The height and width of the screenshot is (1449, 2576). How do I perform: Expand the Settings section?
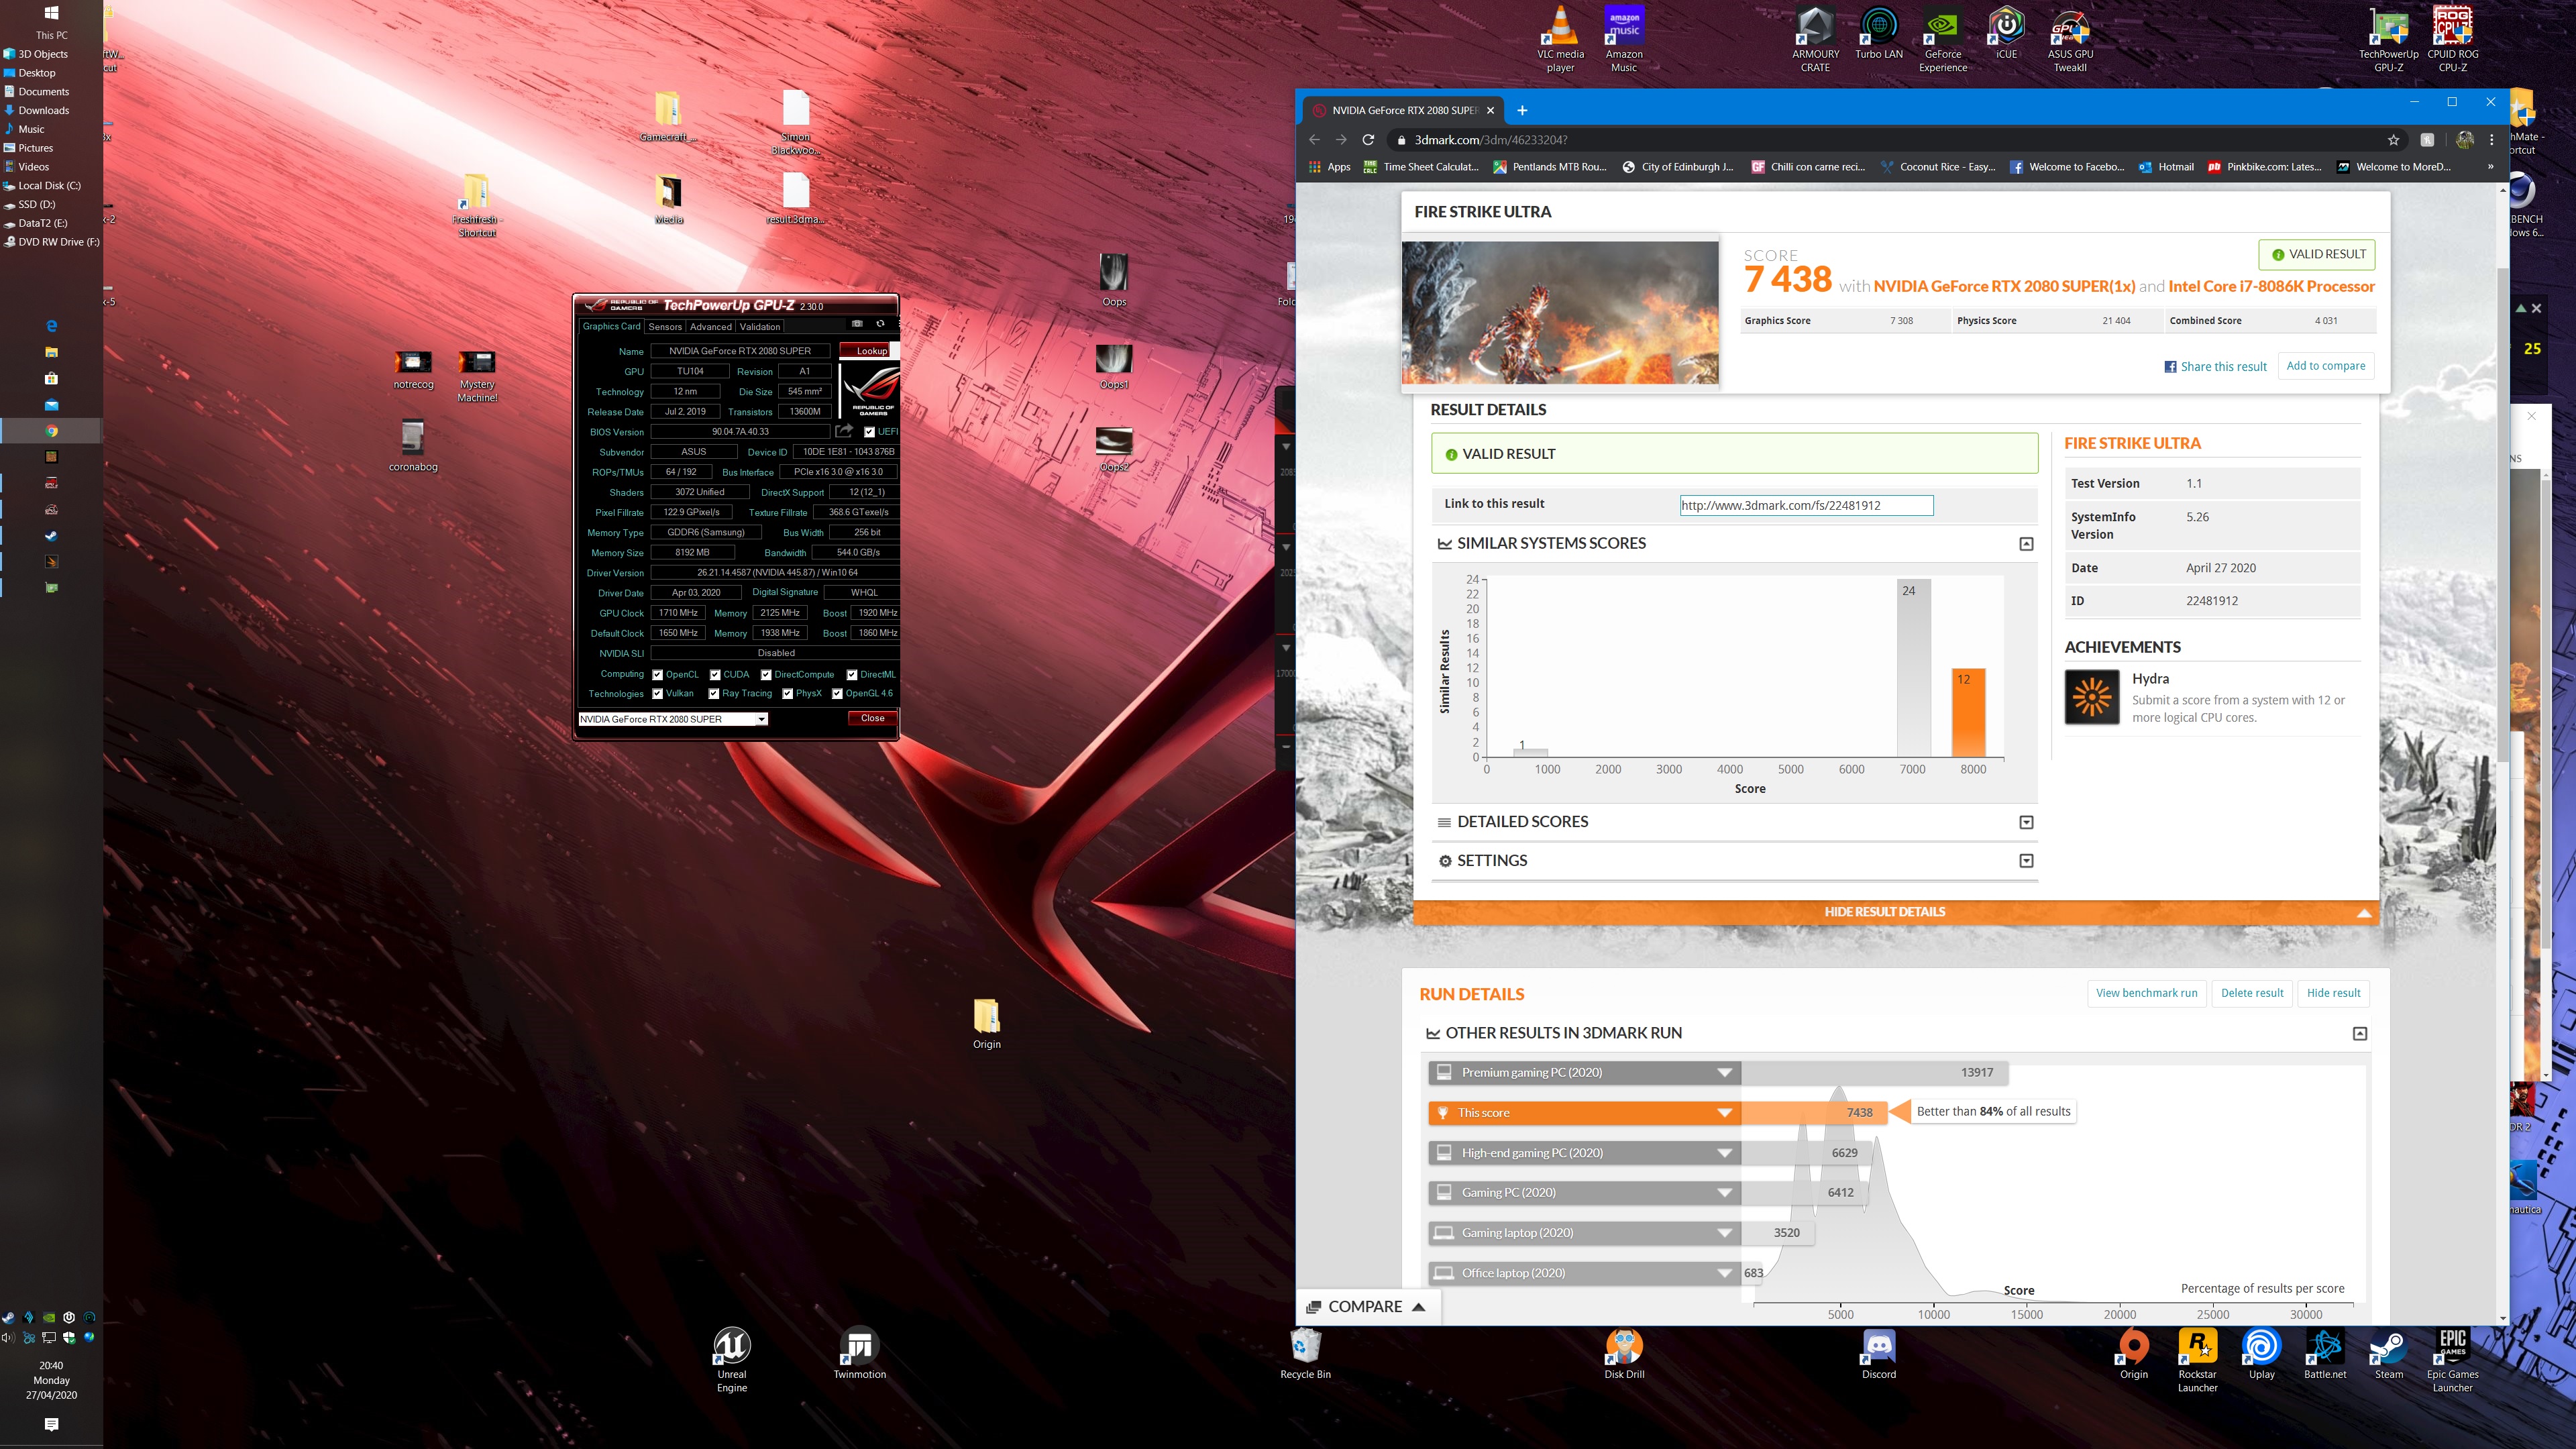[x=2026, y=861]
